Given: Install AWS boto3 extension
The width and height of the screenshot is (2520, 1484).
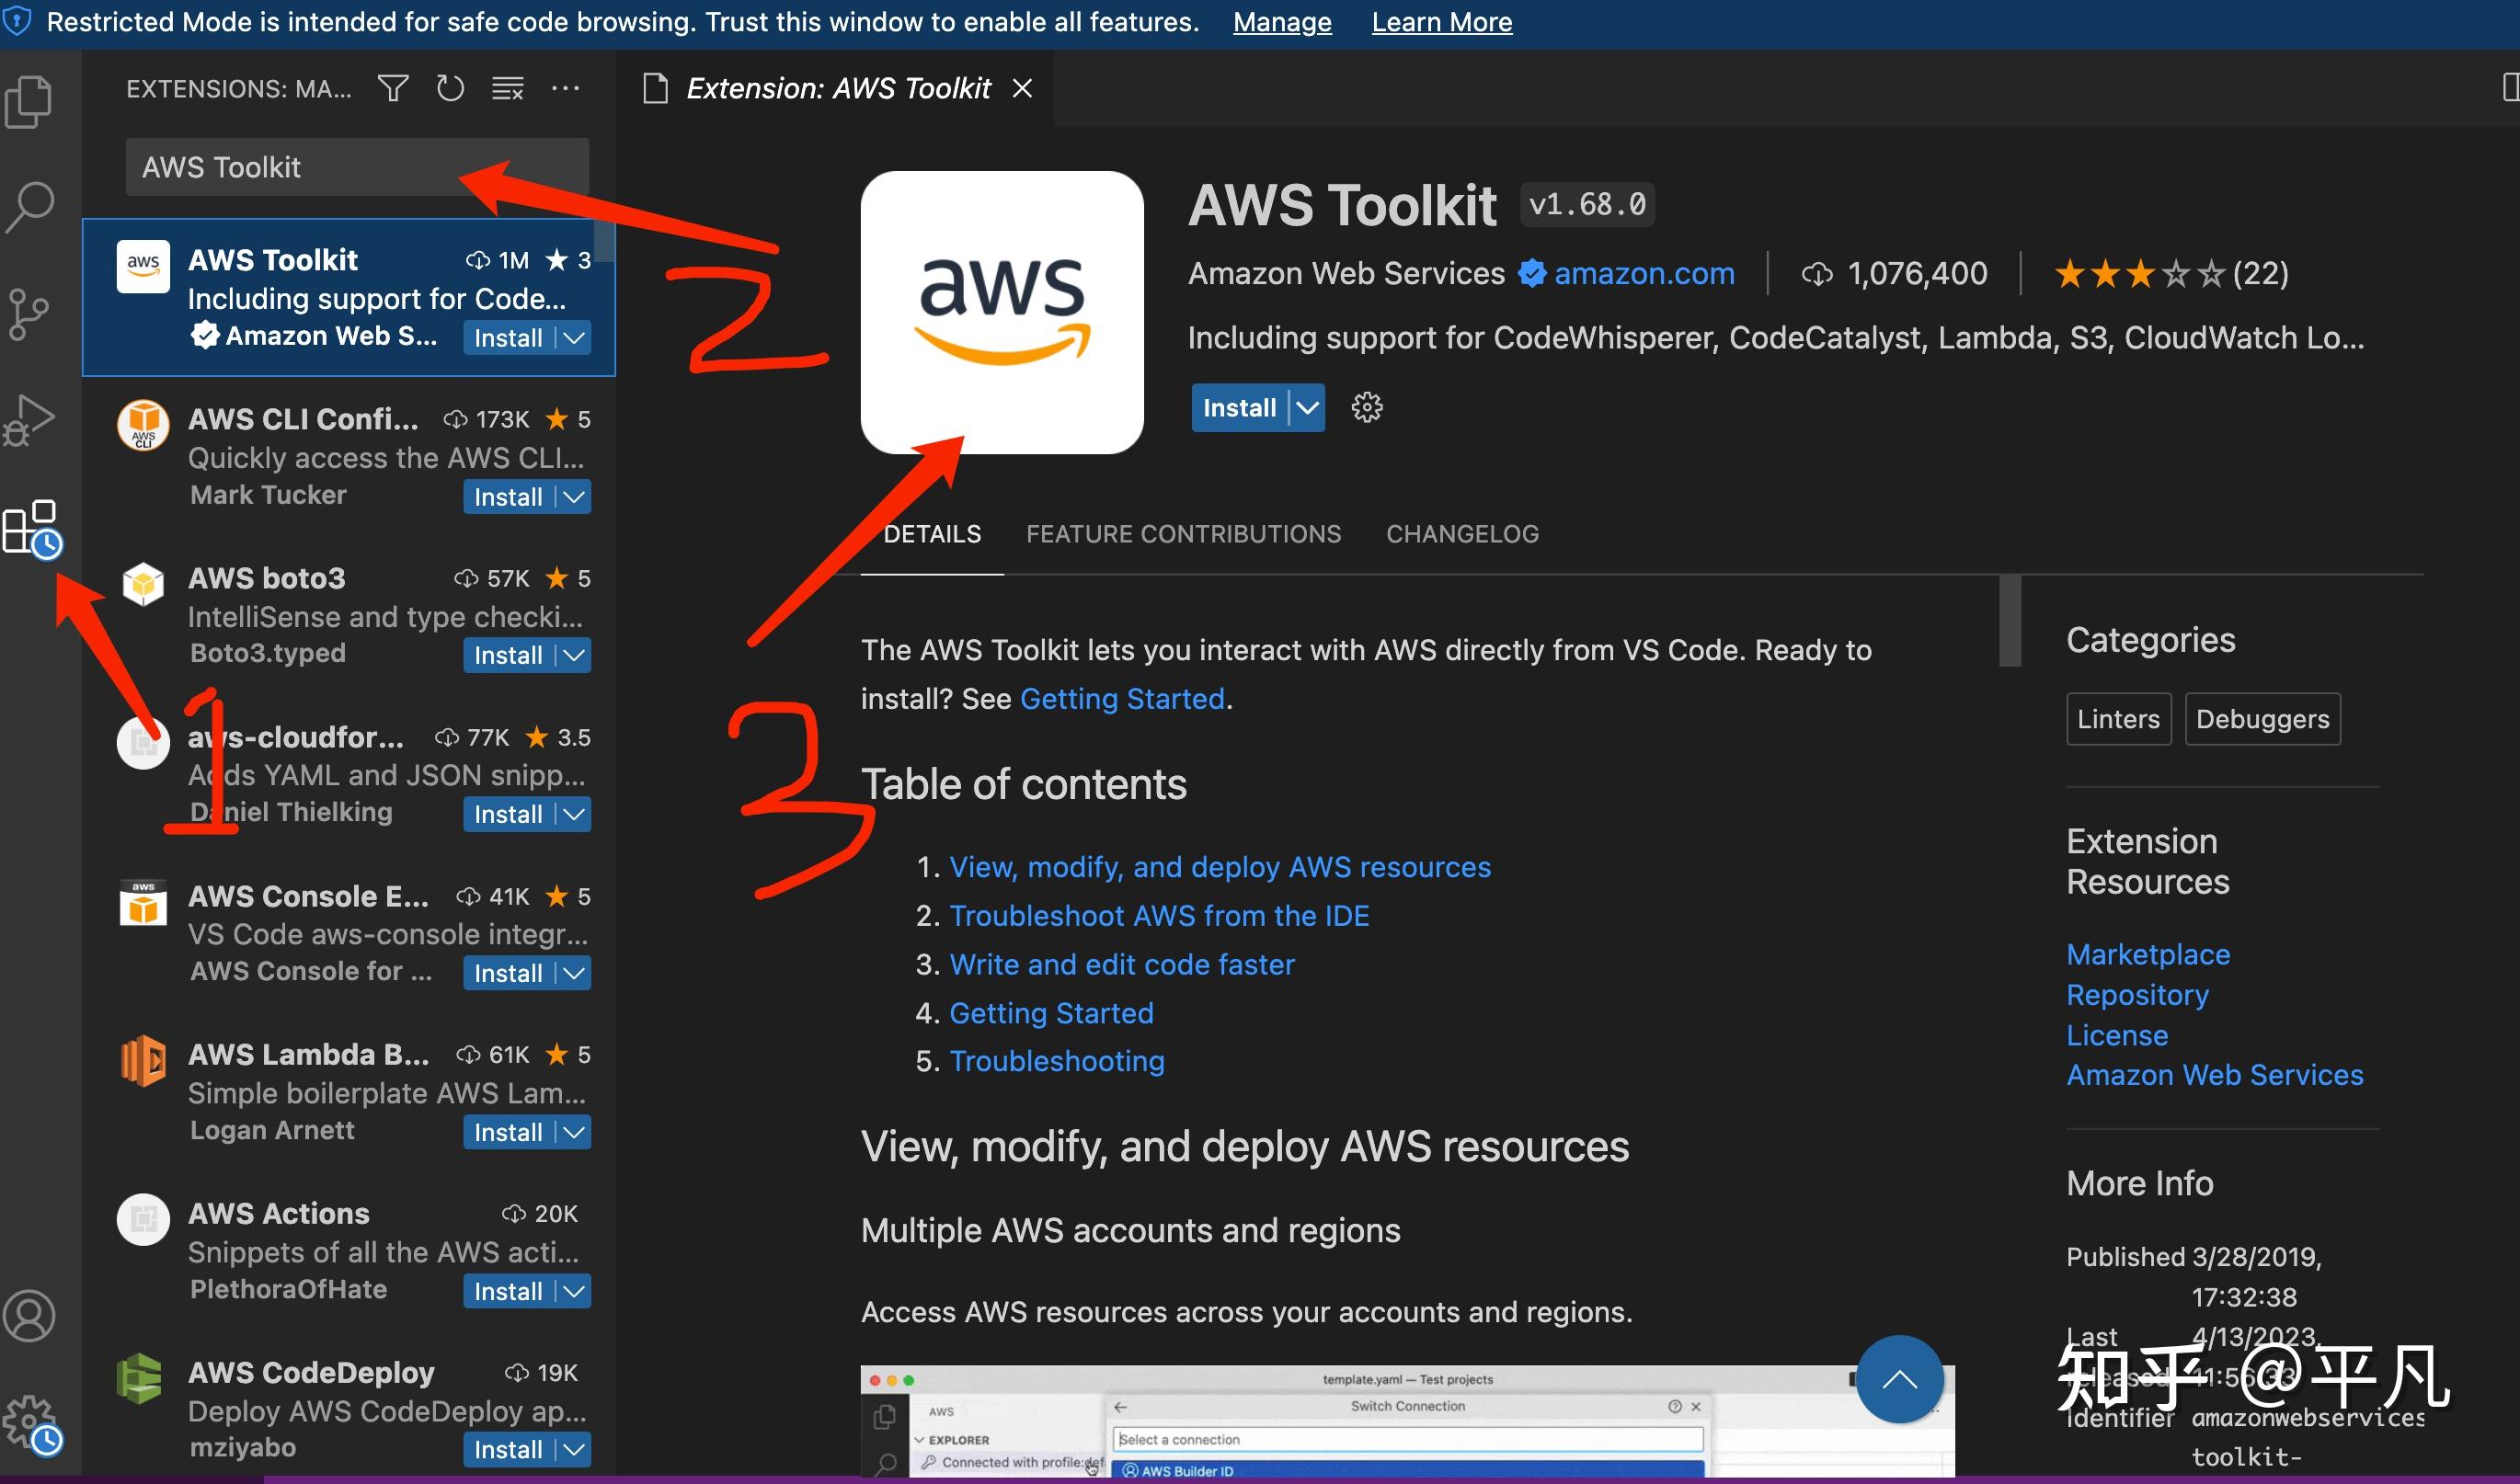Looking at the screenshot, I should (x=508, y=656).
